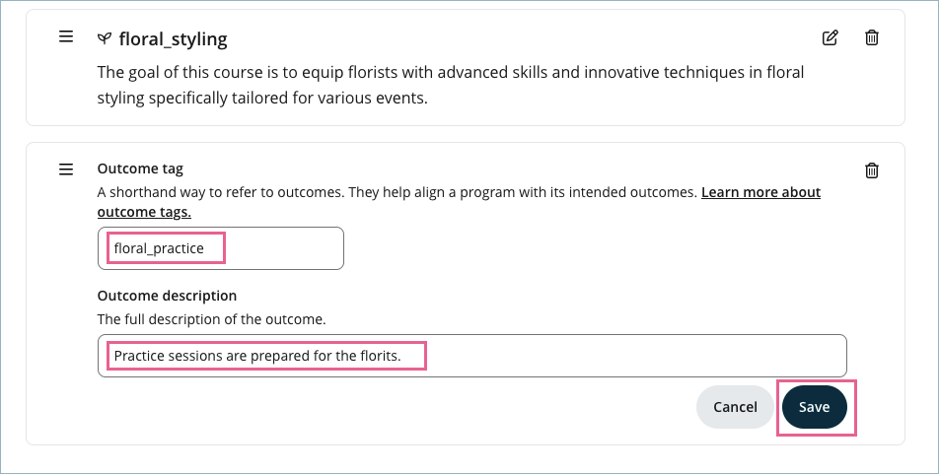Save the floral_practice outcome
The image size is (939, 474).
pos(814,406)
